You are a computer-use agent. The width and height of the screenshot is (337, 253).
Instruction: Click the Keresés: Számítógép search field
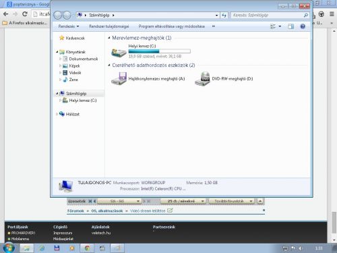[x=267, y=16]
